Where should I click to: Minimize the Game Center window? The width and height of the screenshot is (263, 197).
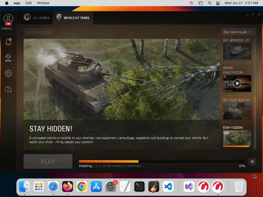tap(247, 15)
